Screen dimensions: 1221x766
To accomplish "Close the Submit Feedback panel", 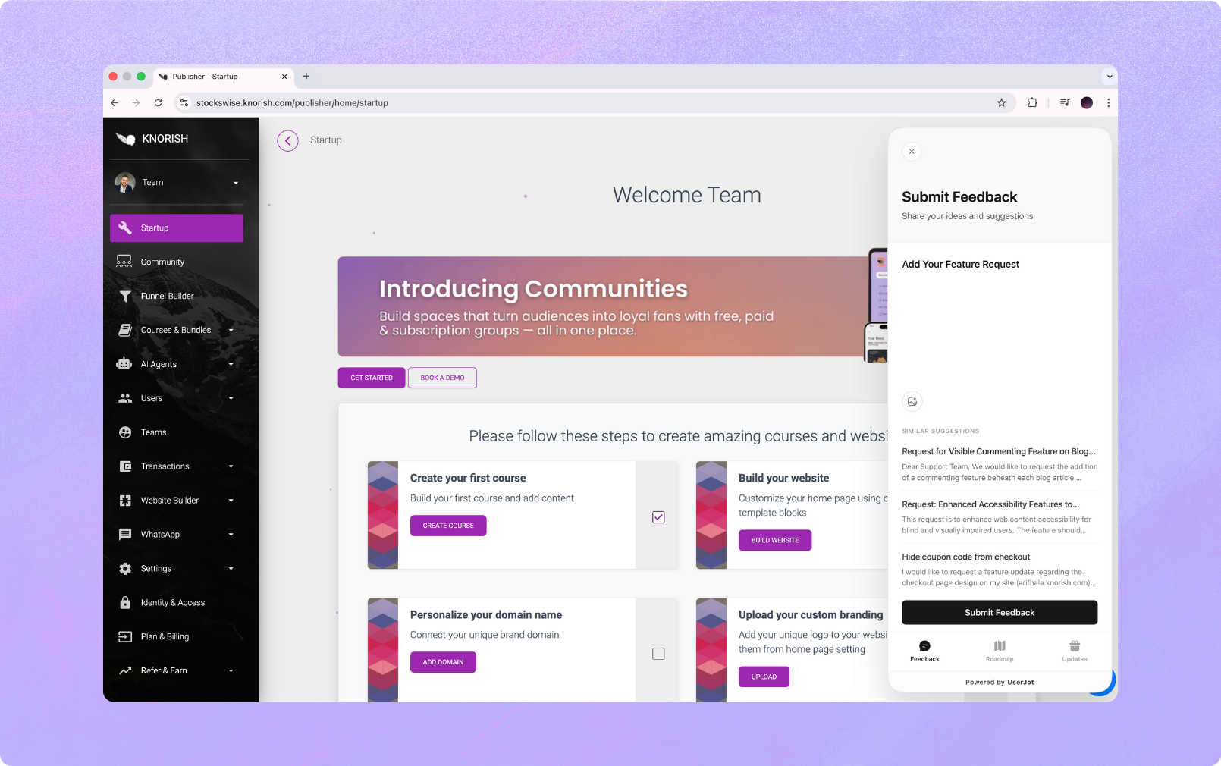I will (912, 152).
